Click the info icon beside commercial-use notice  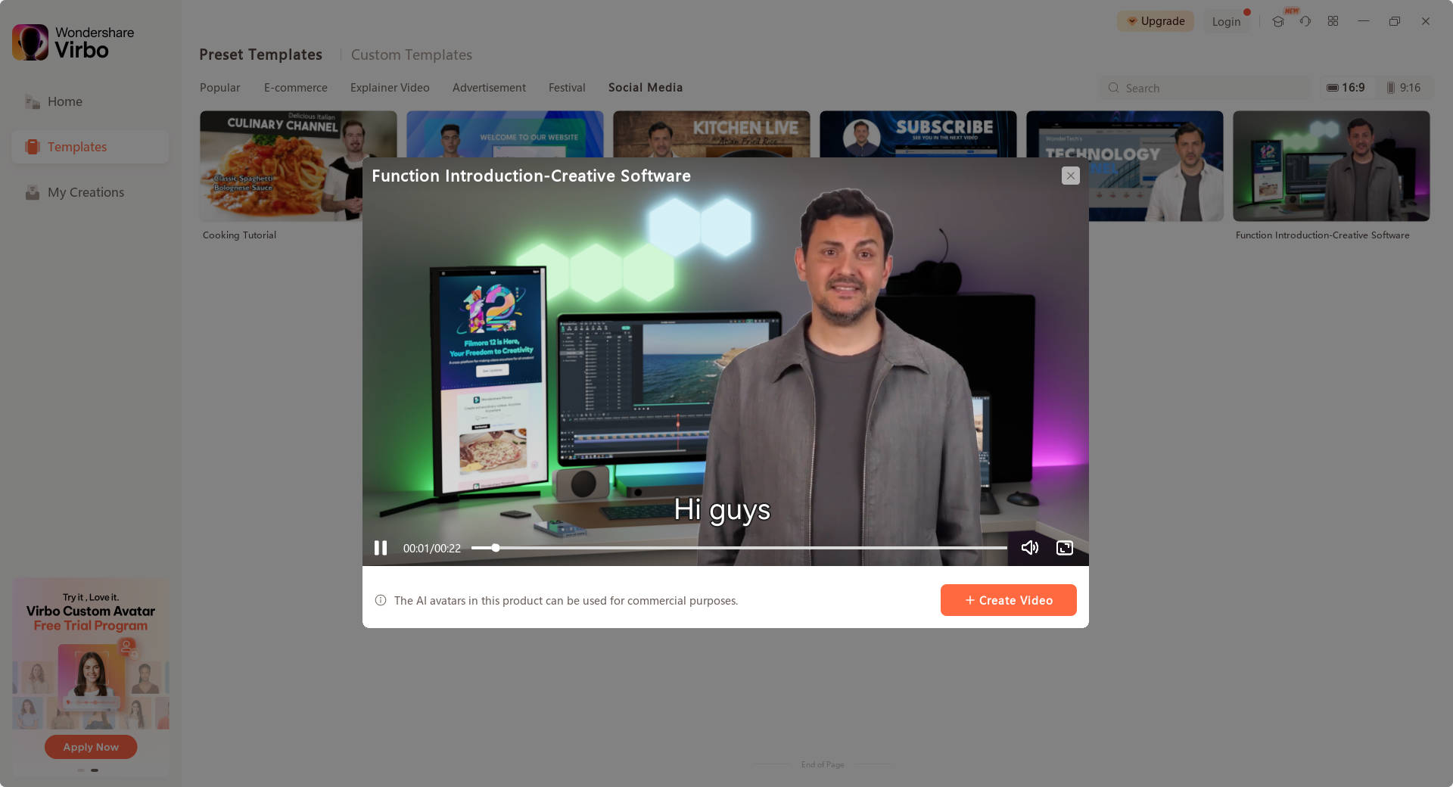381,600
